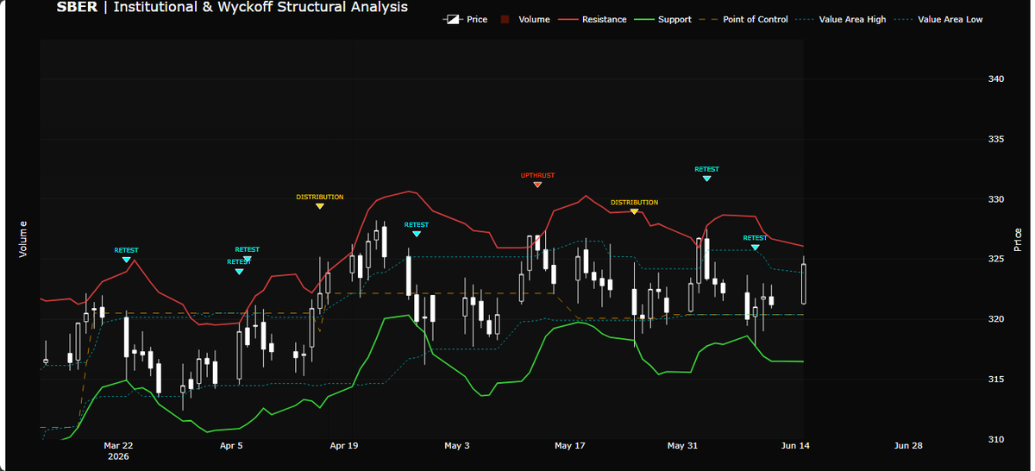Click the orange triangle marker below UPTHRUST
The image size is (1035, 471).
[537, 185]
